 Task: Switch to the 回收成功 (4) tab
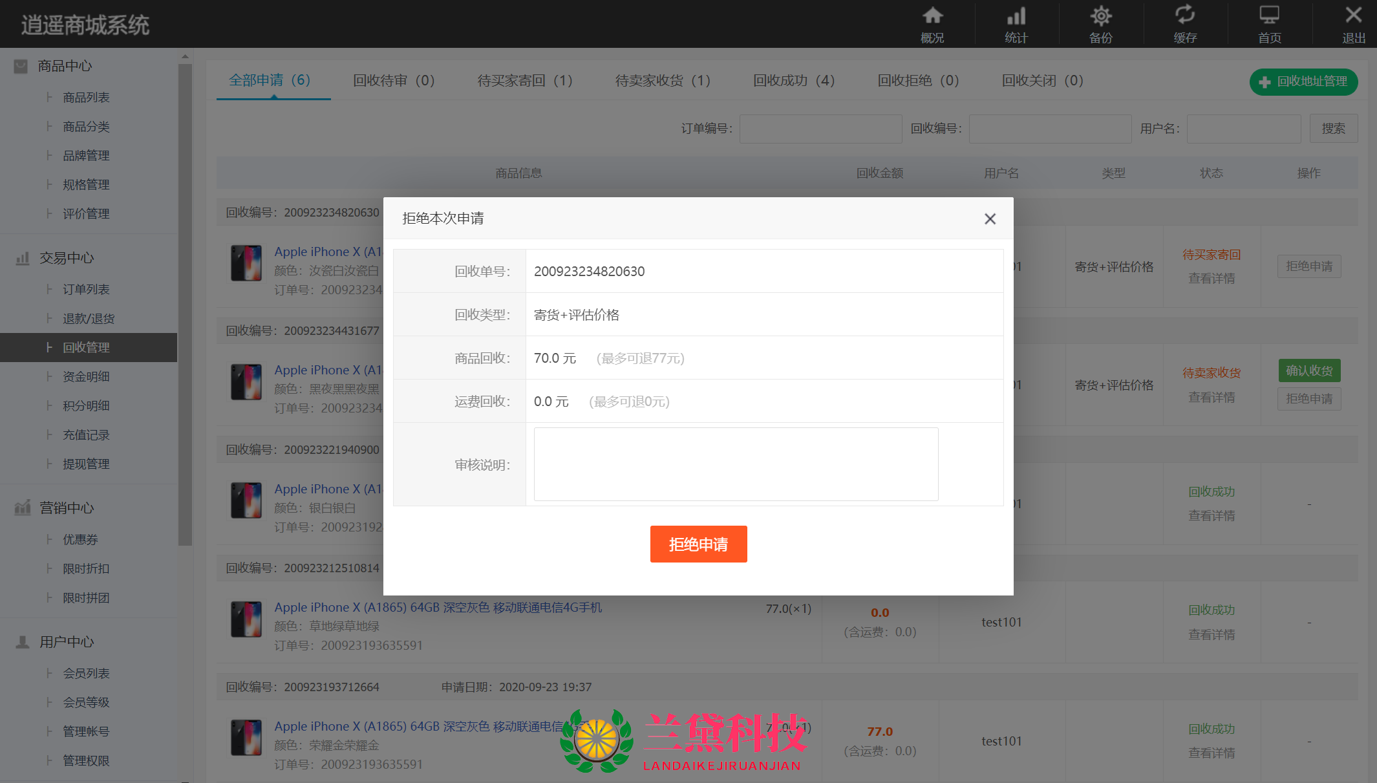[794, 81]
